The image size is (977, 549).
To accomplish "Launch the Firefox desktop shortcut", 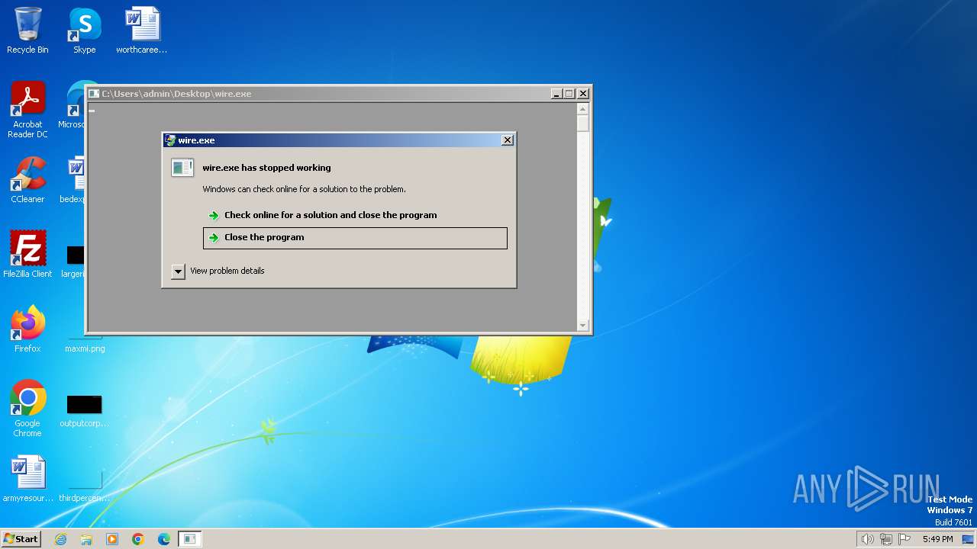I will (x=27, y=329).
